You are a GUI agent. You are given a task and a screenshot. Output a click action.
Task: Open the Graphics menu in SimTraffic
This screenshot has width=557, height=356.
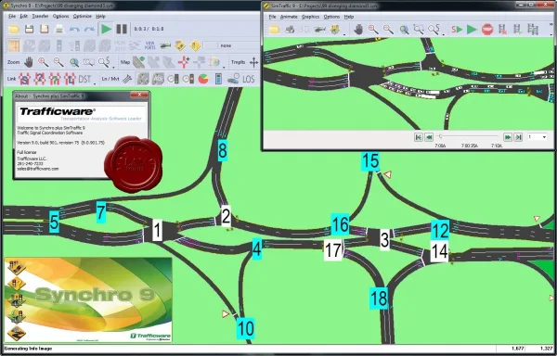310,17
